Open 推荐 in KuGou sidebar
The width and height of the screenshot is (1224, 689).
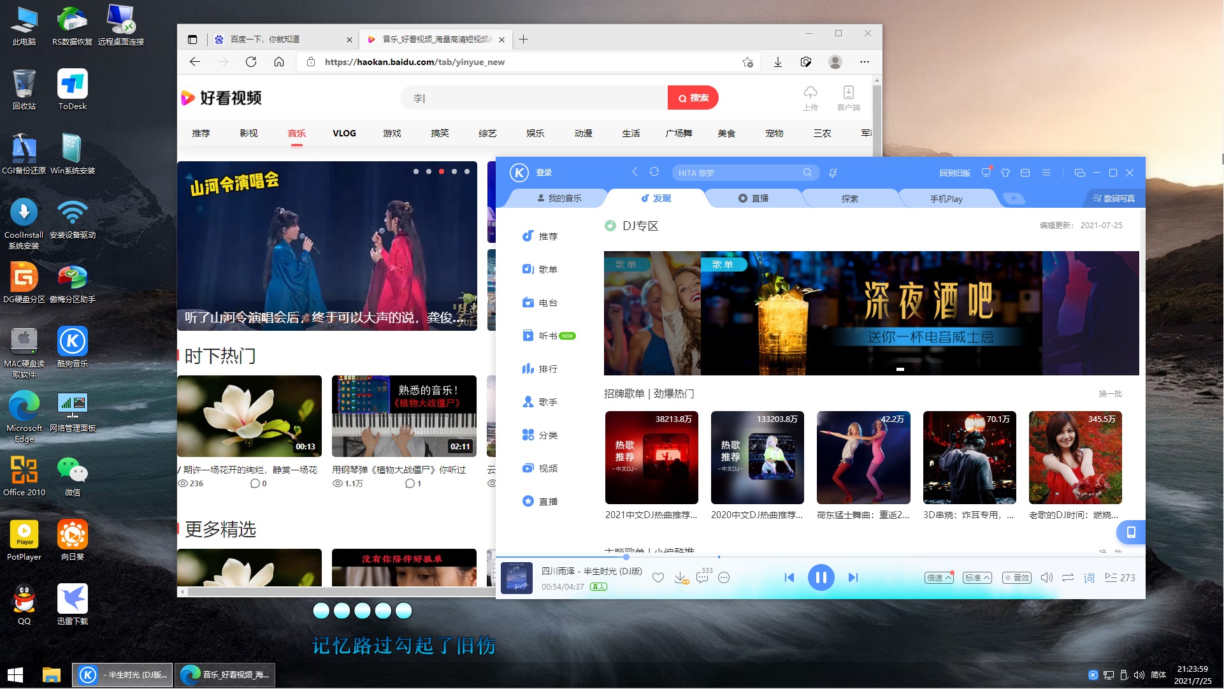[540, 236]
